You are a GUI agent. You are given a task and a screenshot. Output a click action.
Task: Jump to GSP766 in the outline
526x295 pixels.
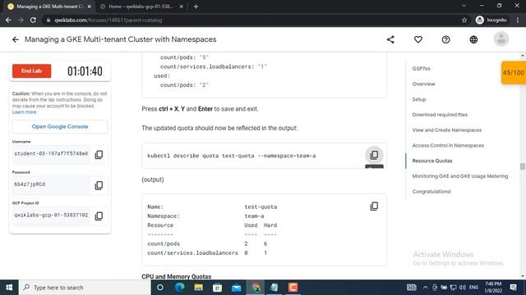coord(421,68)
